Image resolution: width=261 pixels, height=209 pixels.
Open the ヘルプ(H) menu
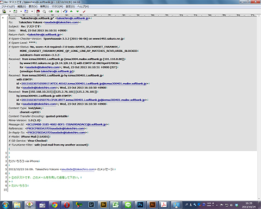pyautogui.click(x=83, y=7)
